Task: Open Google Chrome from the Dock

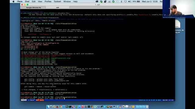Action: [x=61, y=107]
